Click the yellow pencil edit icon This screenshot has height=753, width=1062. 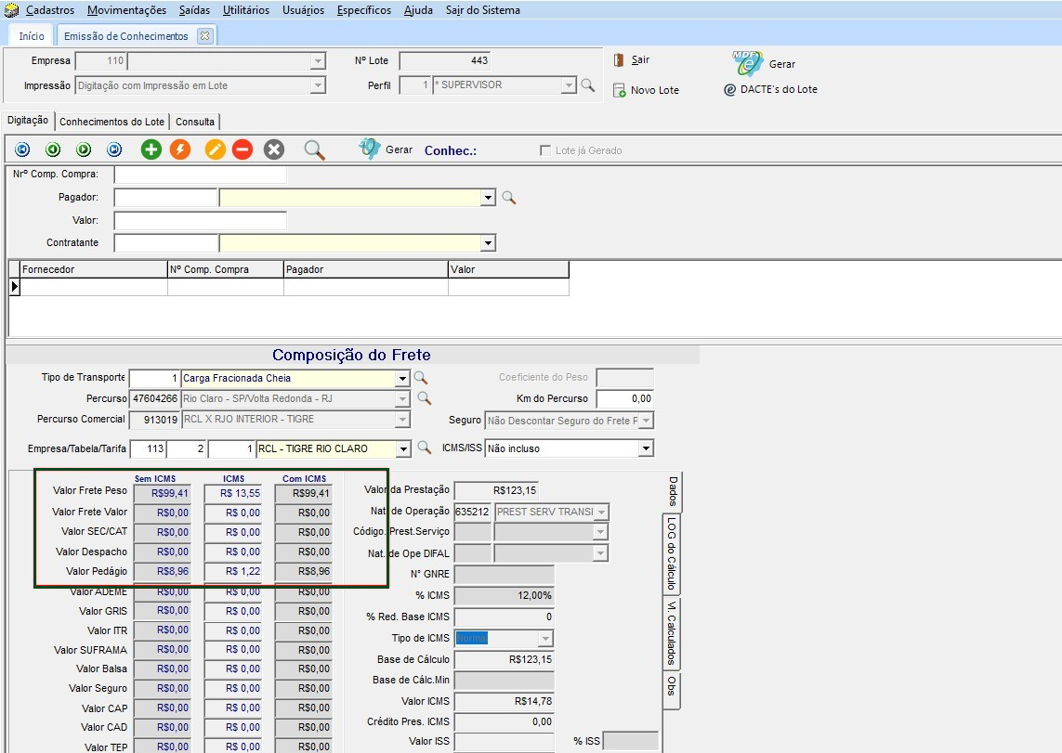[x=216, y=149]
